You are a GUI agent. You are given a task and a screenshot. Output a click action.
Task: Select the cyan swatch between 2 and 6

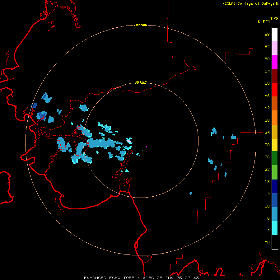[275, 228]
